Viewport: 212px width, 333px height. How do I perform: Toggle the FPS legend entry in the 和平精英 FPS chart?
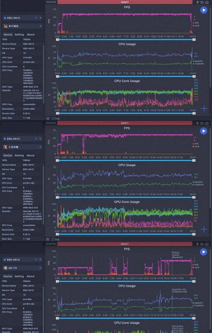coord(196,23)
